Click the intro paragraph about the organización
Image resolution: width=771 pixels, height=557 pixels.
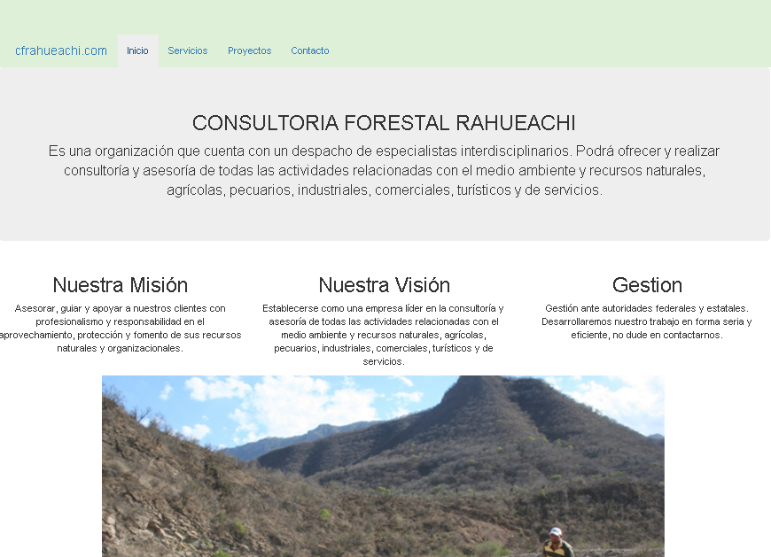coord(384,170)
